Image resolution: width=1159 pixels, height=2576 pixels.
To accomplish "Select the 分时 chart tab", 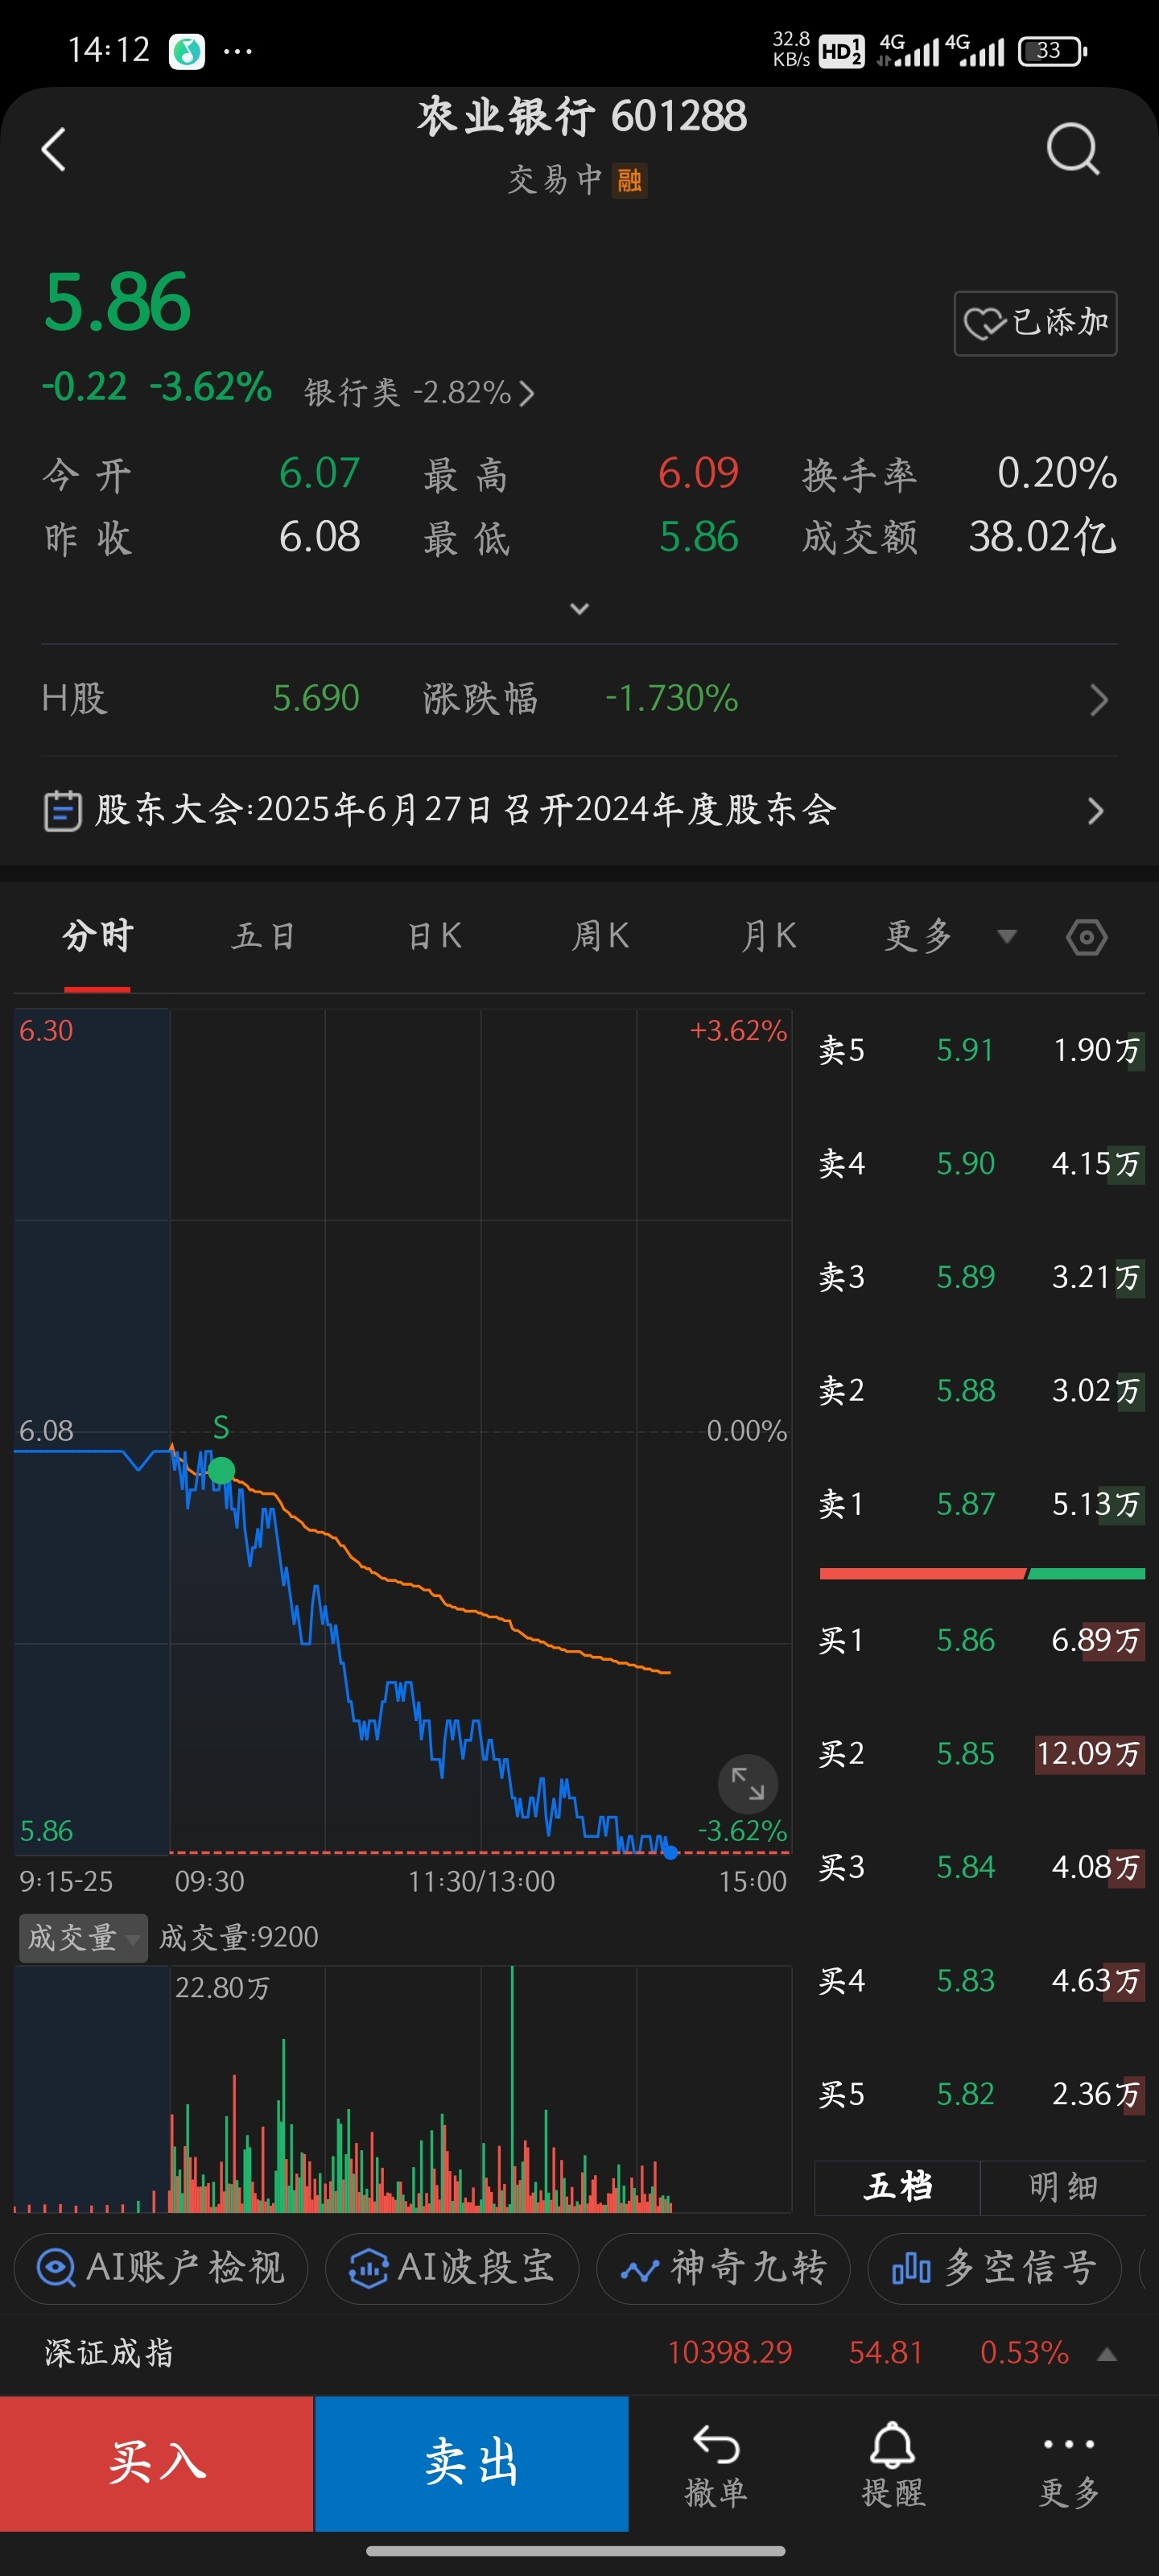I will [x=97, y=937].
